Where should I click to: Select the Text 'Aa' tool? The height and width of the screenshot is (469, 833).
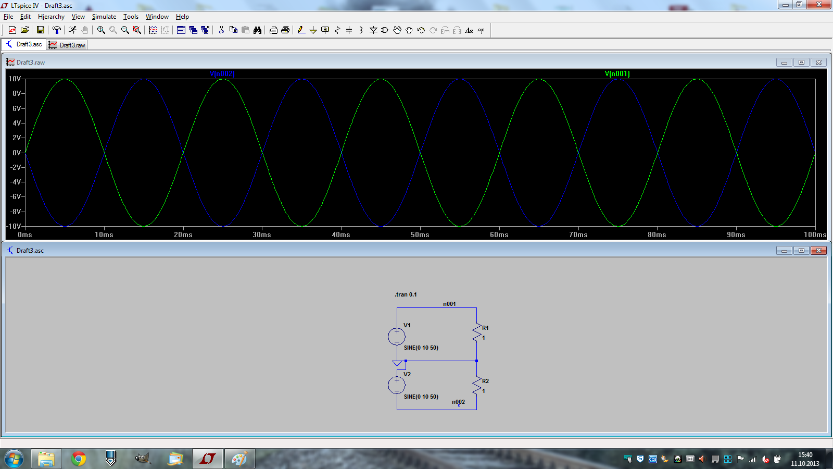click(x=469, y=30)
